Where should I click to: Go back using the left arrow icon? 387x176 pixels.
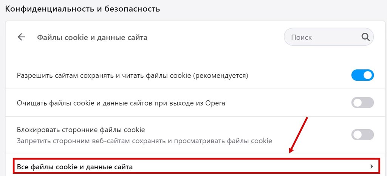click(x=22, y=37)
